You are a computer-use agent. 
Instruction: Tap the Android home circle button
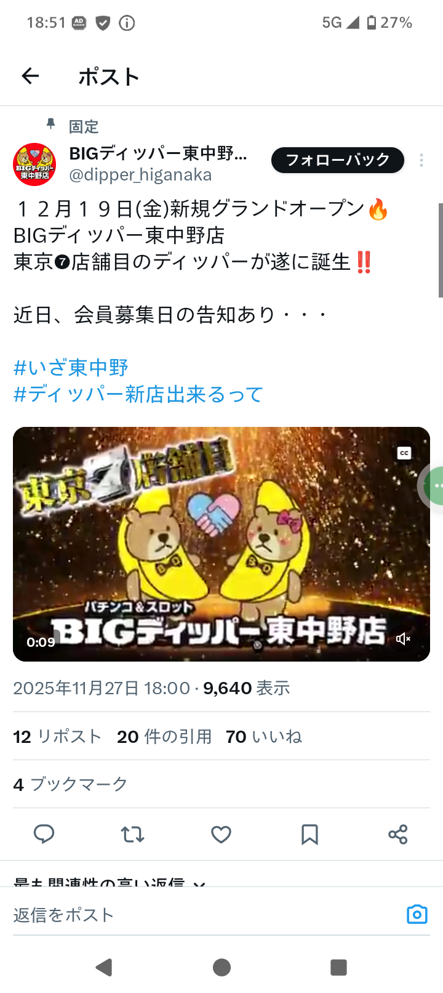[221, 967]
